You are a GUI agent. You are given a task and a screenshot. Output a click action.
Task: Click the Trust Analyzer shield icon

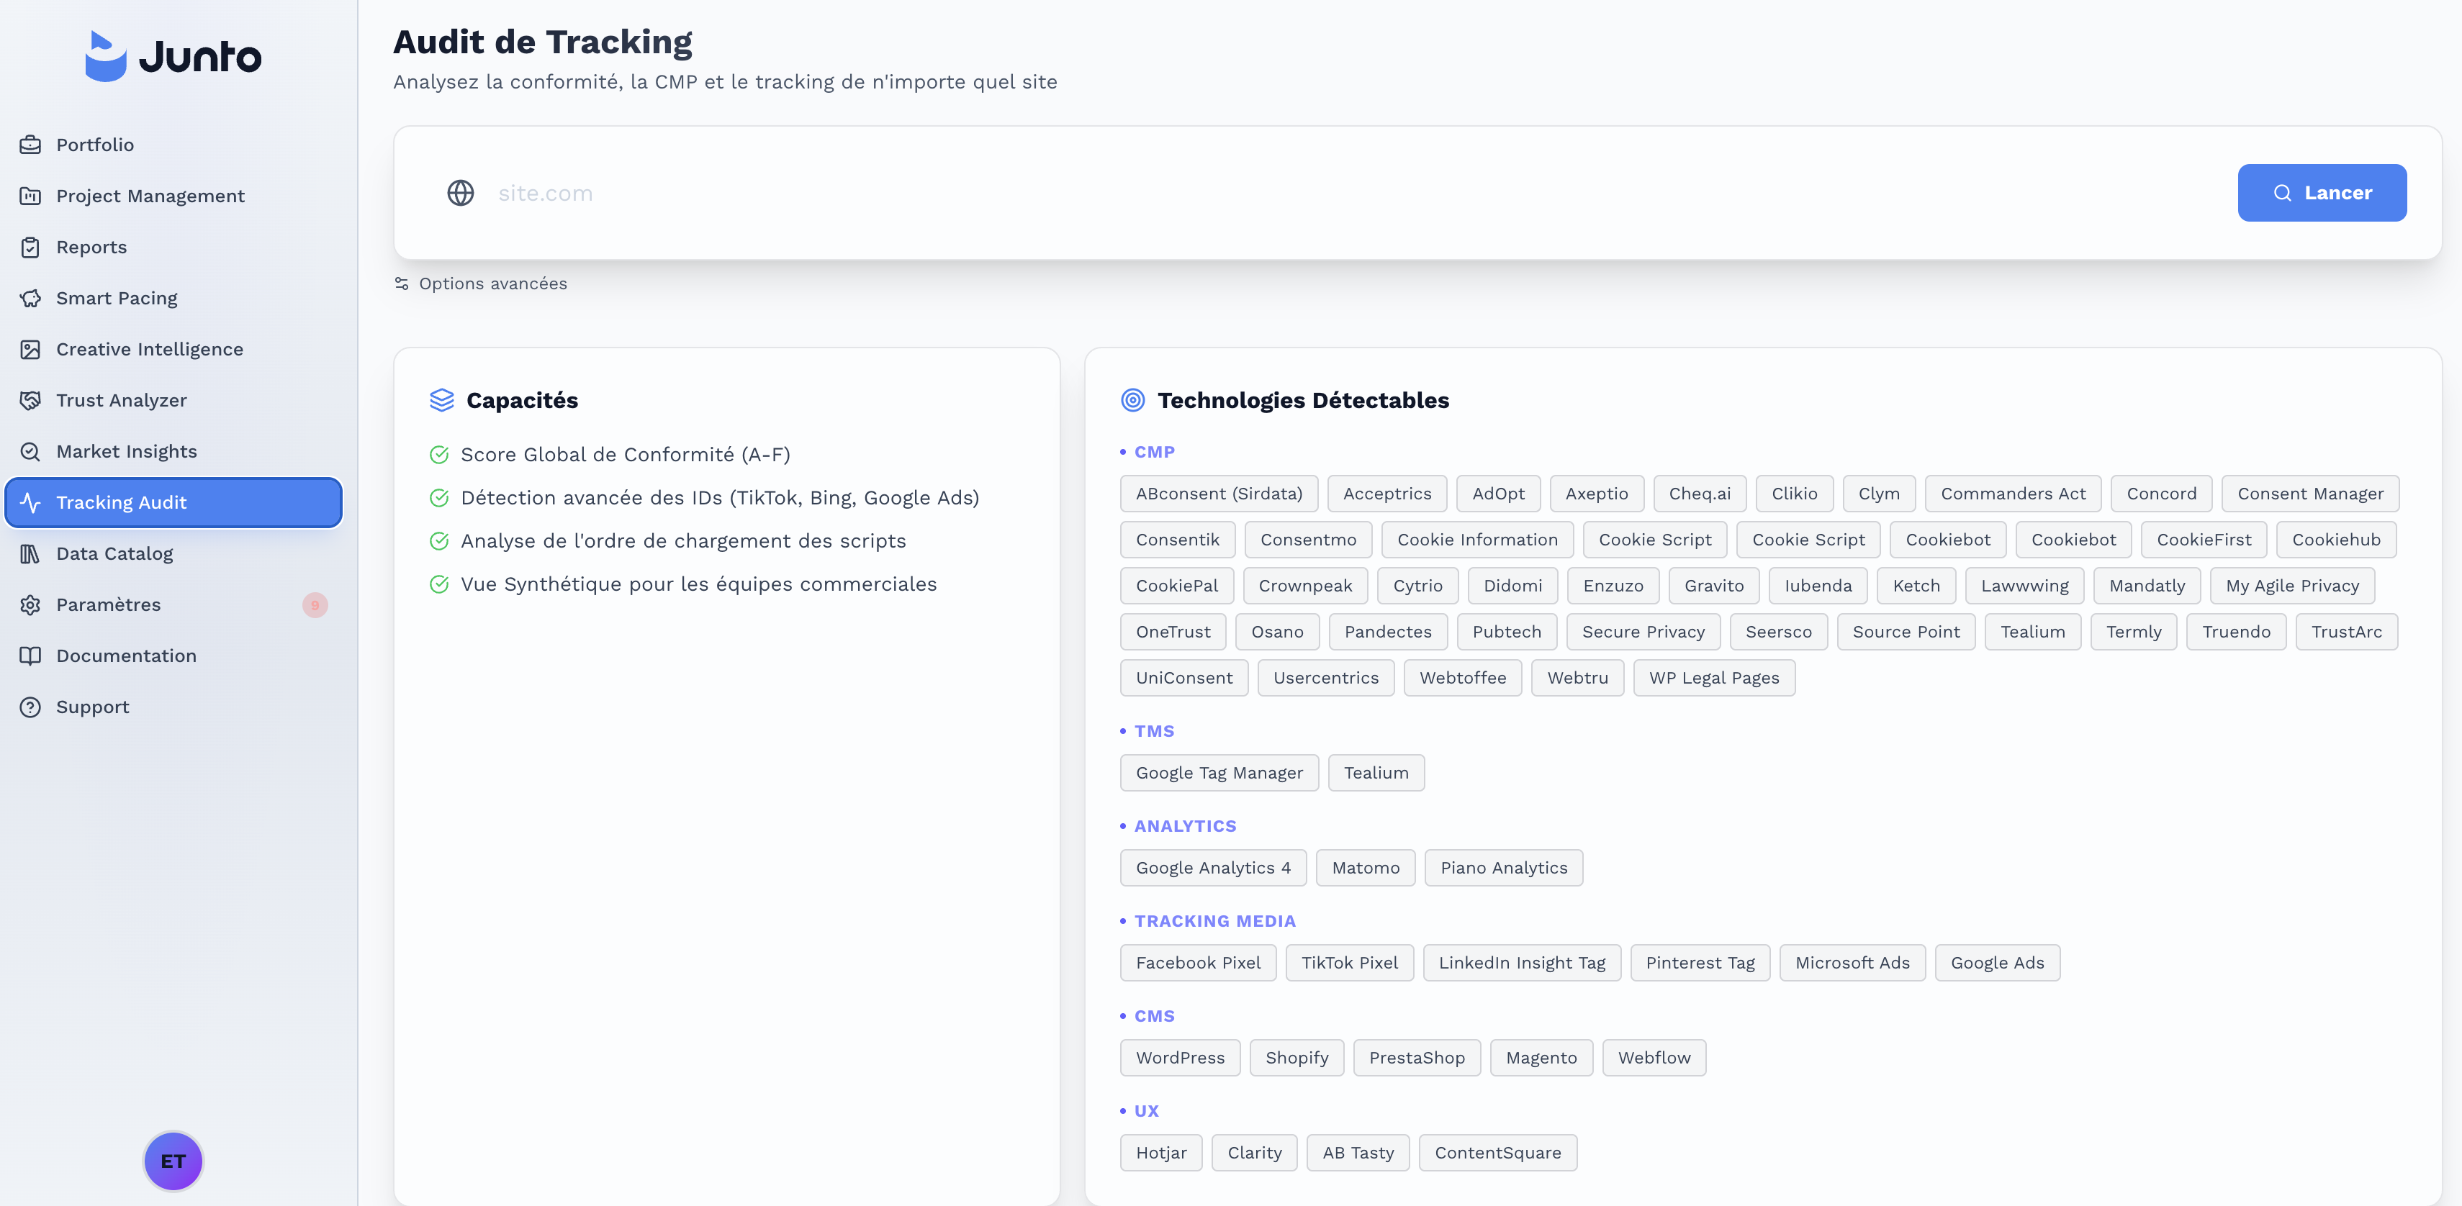[x=30, y=400]
